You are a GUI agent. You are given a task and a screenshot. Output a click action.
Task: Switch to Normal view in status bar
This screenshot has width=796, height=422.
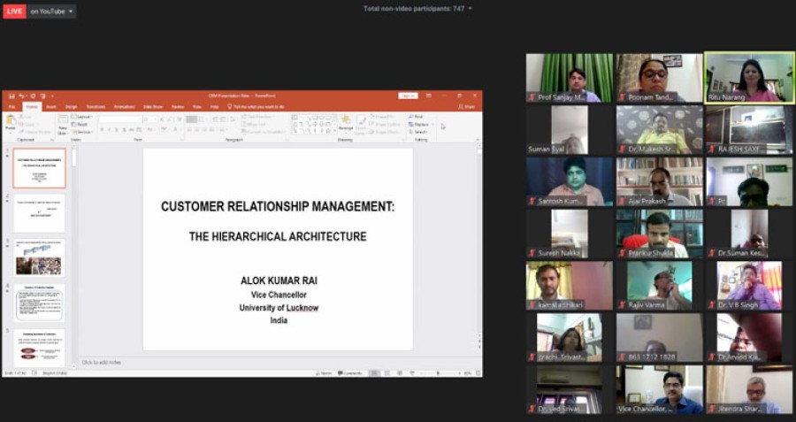coord(374,373)
